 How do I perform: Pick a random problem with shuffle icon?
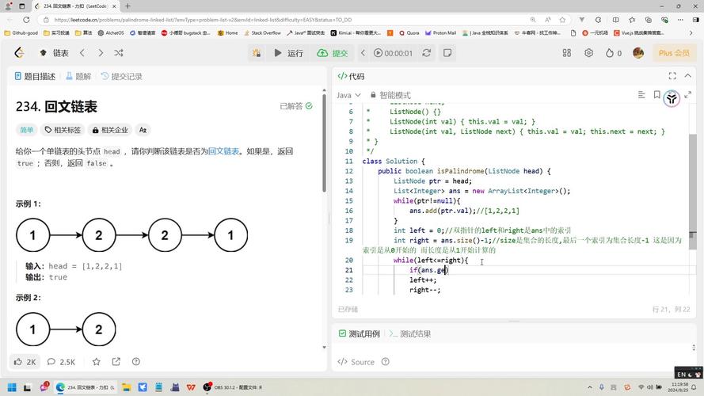click(x=119, y=53)
